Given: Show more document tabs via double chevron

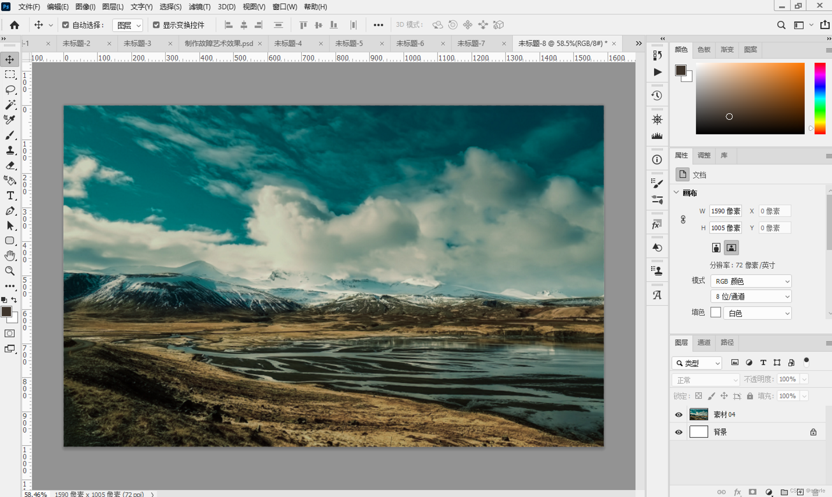Looking at the screenshot, I should 639,43.
